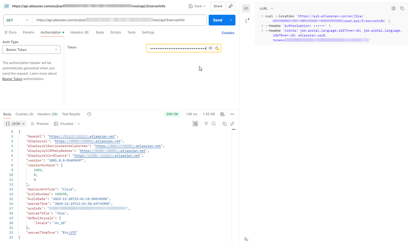Image resolution: width=408 pixels, height=243 pixels.
Task: Open the Cookies link
Action: point(228,33)
